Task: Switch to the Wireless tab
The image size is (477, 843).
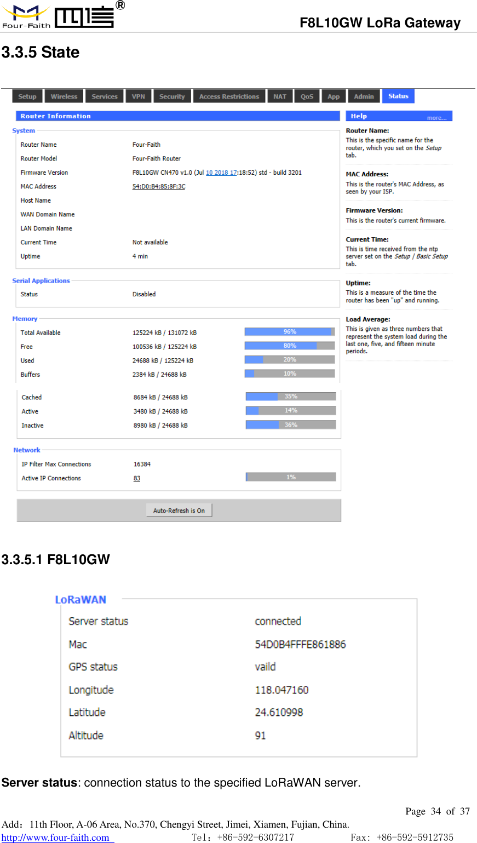Action: coord(64,96)
